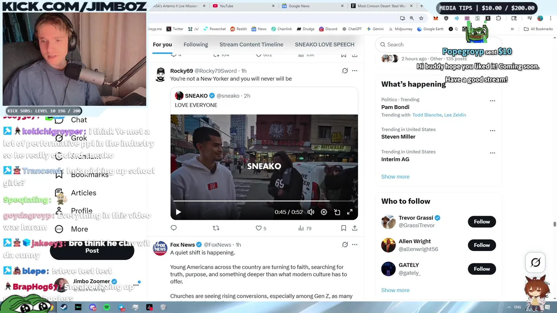Open Pam Bondi trending topic
Image resolution: width=557 pixels, height=313 pixels.
[395, 107]
